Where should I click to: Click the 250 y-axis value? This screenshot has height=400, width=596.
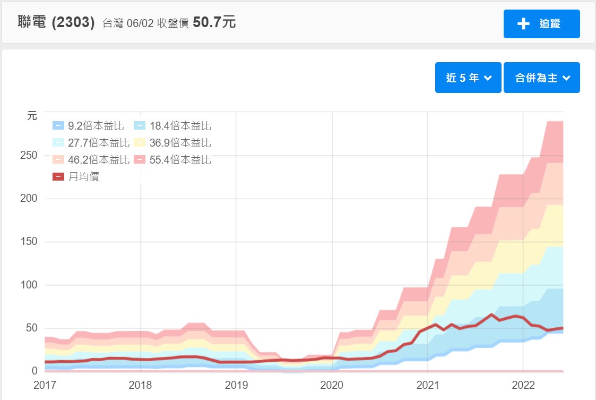coord(29,155)
